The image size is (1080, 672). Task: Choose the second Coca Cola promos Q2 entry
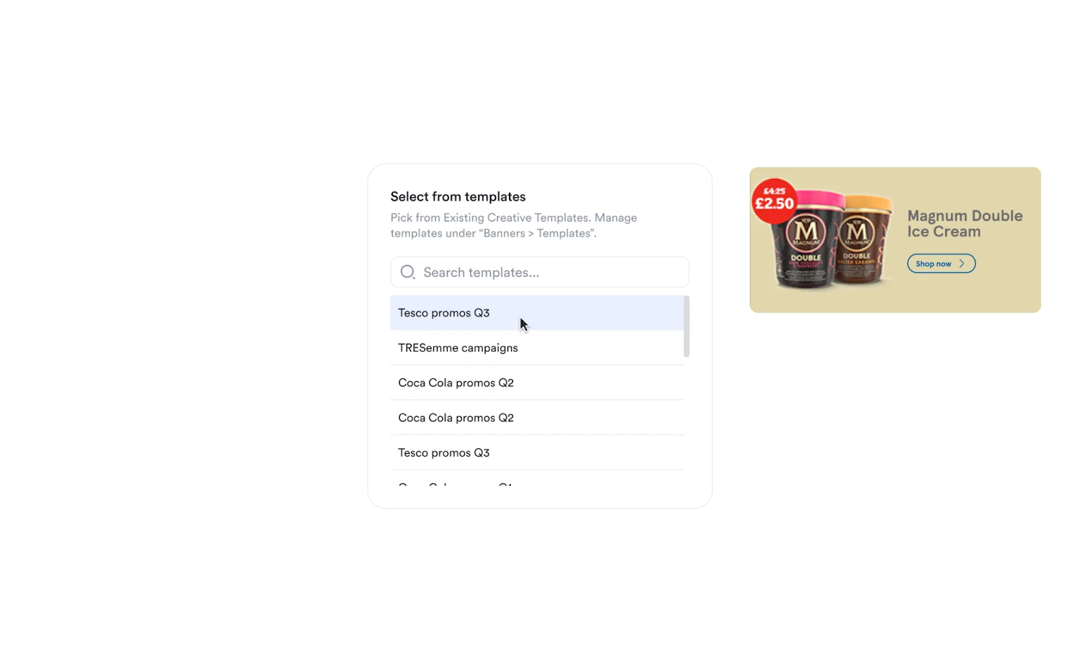(456, 417)
